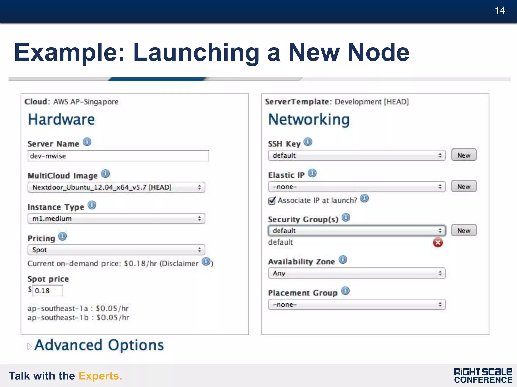This screenshot has height=387, width=517.
Task: Click the info icon for Associate IP at launch
Action: tap(364, 198)
